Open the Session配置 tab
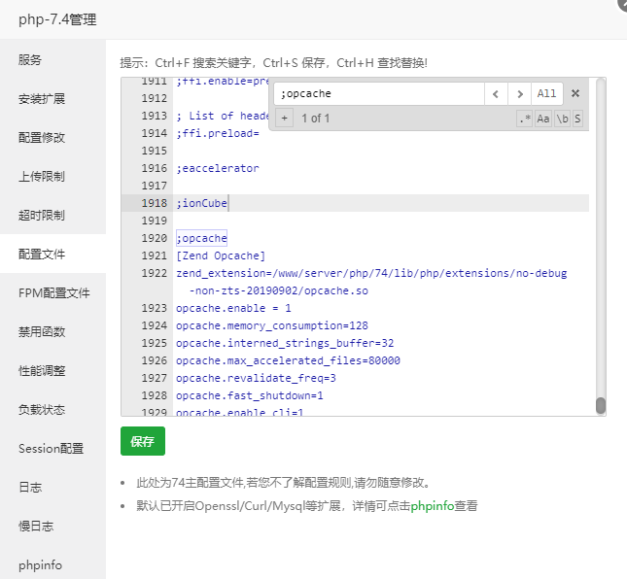Image resolution: width=627 pixels, height=579 pixels. pyautogui.click(x=51, y=448)
